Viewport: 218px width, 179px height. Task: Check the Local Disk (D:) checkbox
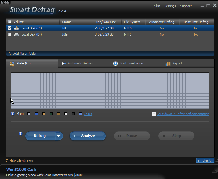click(x=9, y=34)
